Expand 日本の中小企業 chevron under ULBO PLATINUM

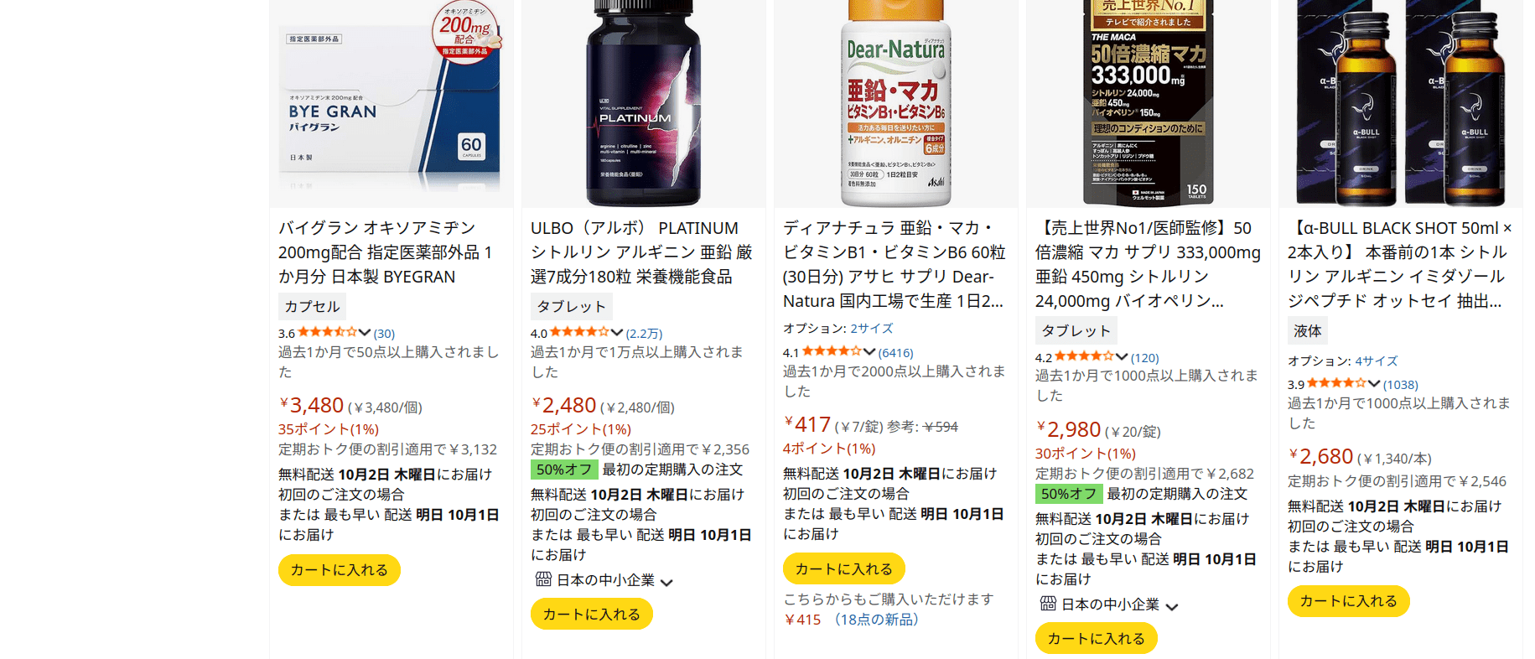(666, 582)
